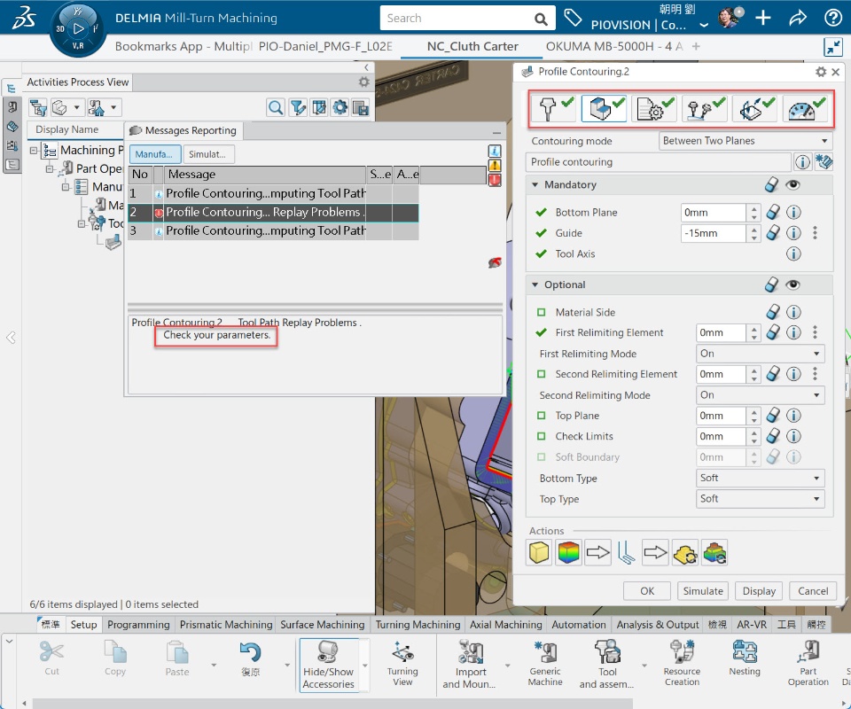Switch to the Surface Machining tab
The image size is (851, 709).
coord(323,625)
